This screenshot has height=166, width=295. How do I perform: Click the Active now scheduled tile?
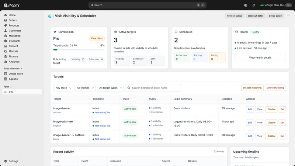tap(182, 57)
